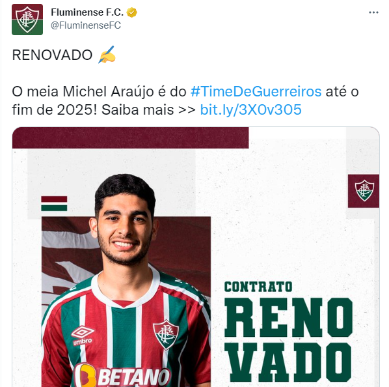The image size is (389, 387).
Task: Click the maroon and green striped flag icon
Action: (x=54, y=204)
